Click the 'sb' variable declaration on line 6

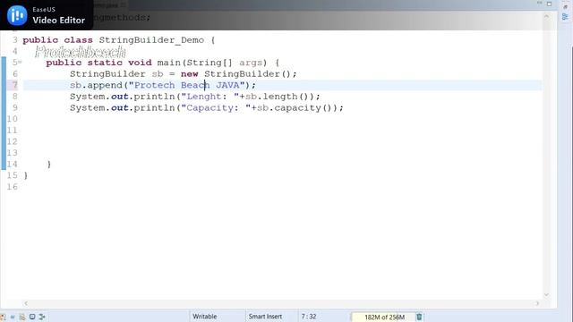tap(158, 74)
